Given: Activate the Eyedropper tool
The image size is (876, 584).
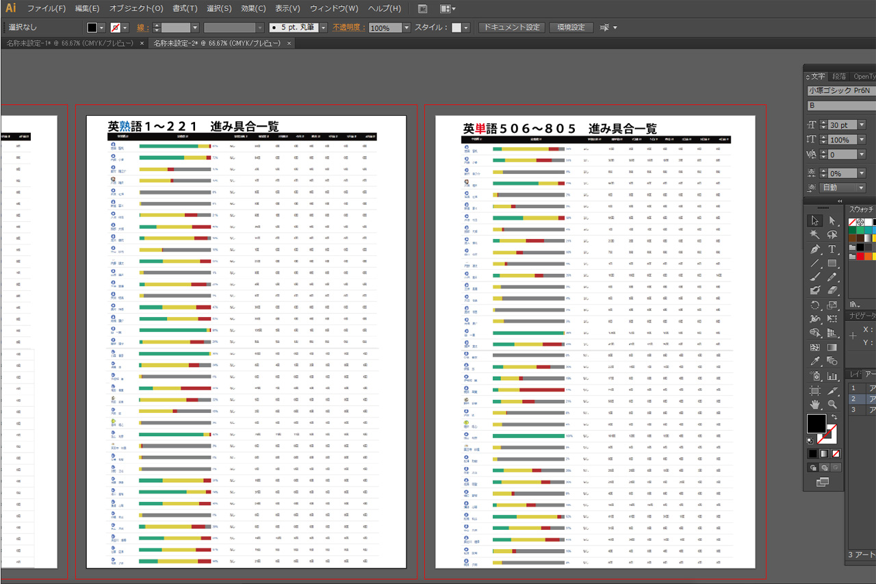Looking at the screenshot, I should pos(814,361).
